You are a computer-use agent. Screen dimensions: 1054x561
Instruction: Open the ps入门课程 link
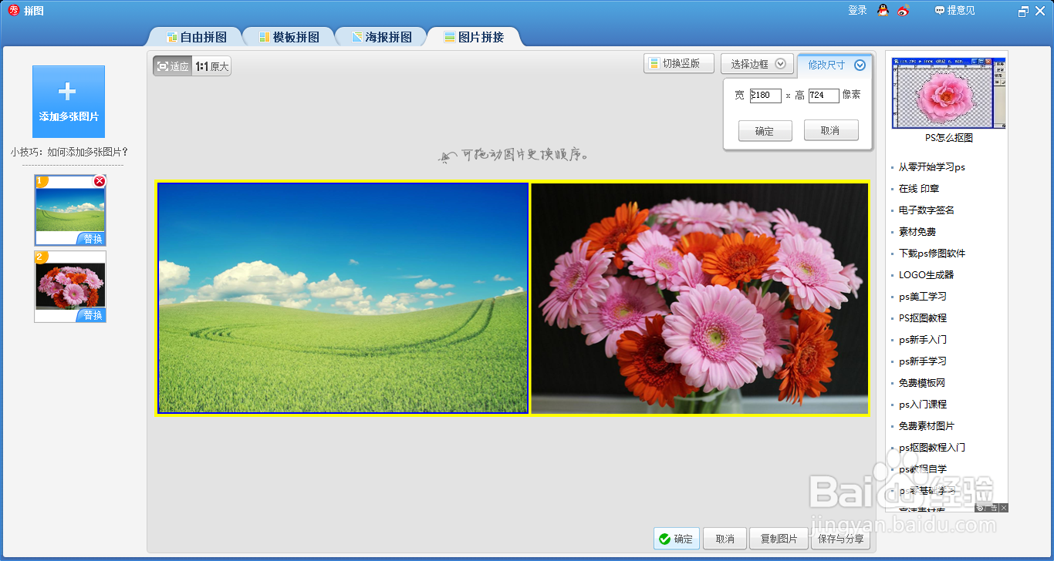point(923,405)
